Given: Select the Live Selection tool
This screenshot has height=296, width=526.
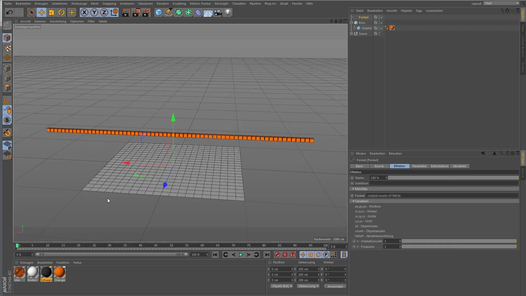Looking at the screenshot, I should tap(32, 12).
